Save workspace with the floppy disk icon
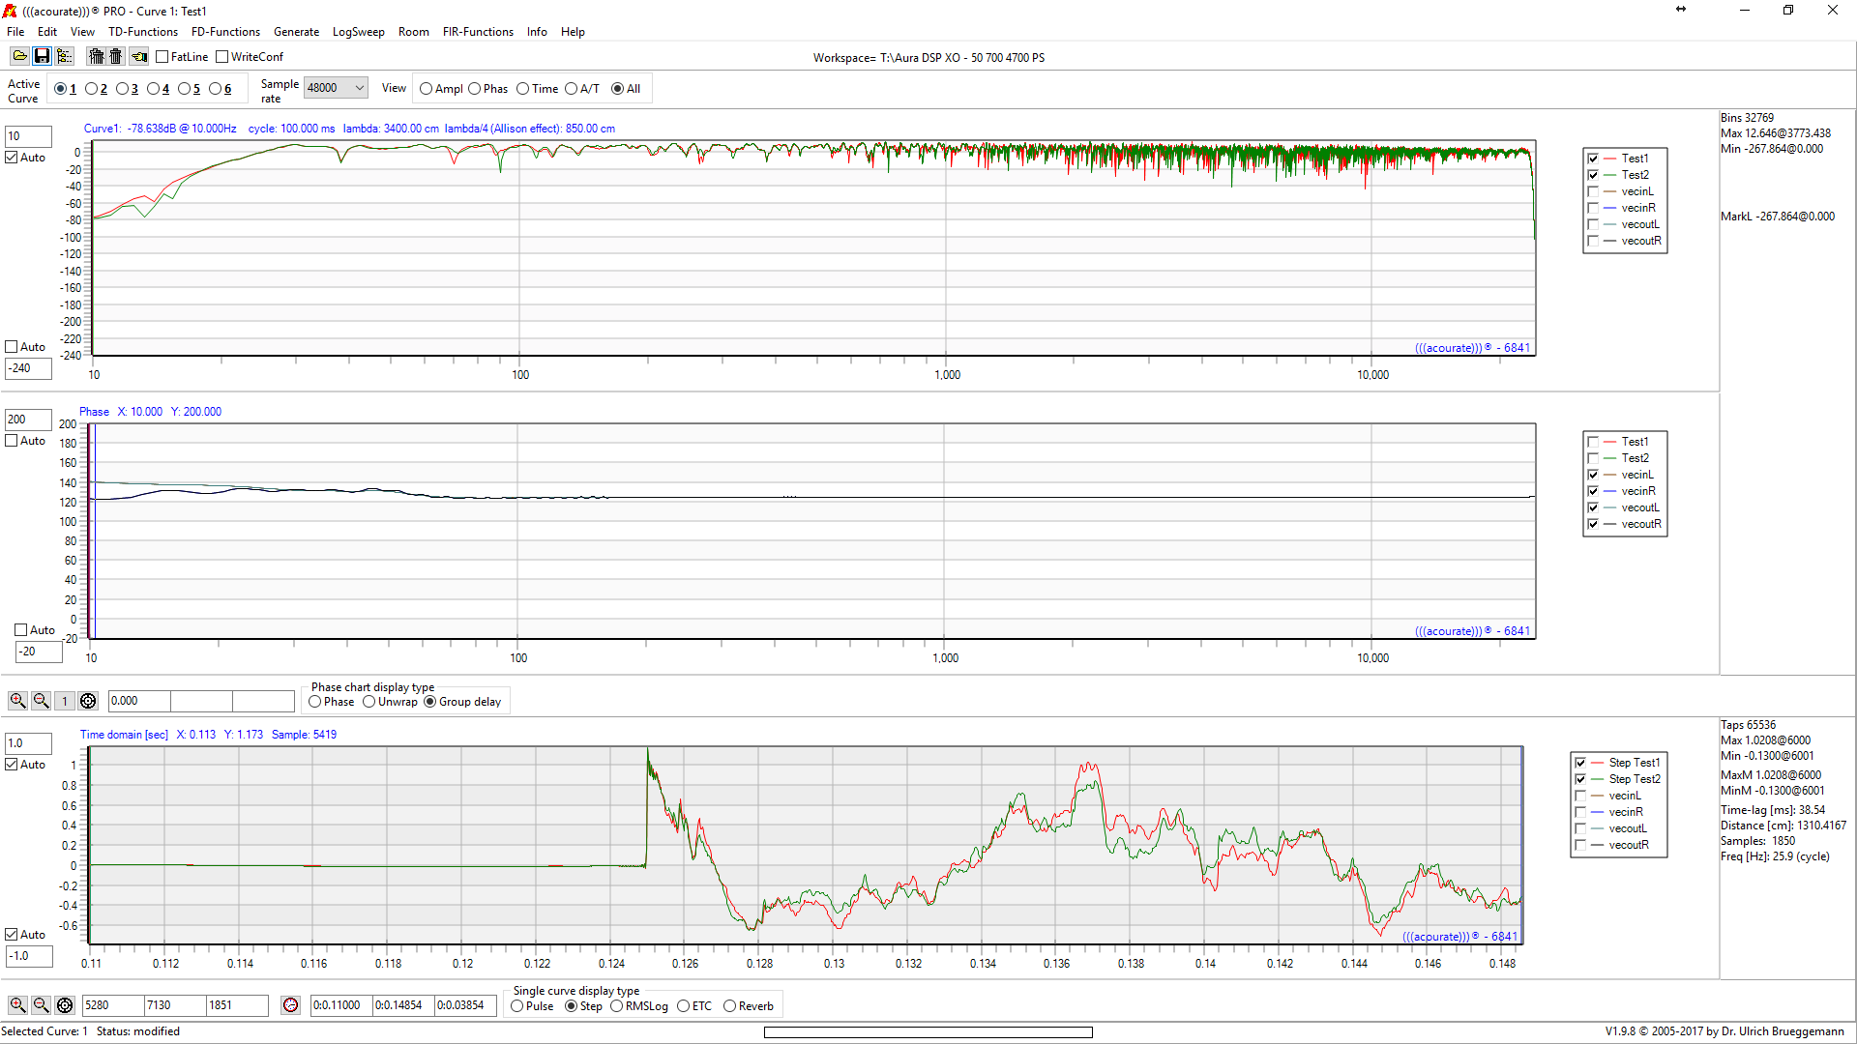 pyautogui.click(x=42, y=57)
